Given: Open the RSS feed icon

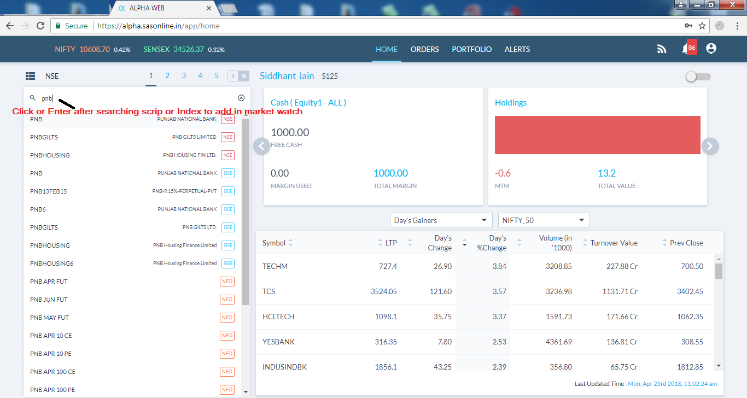Looking at the screenshot, I should (x=662, y=49).
